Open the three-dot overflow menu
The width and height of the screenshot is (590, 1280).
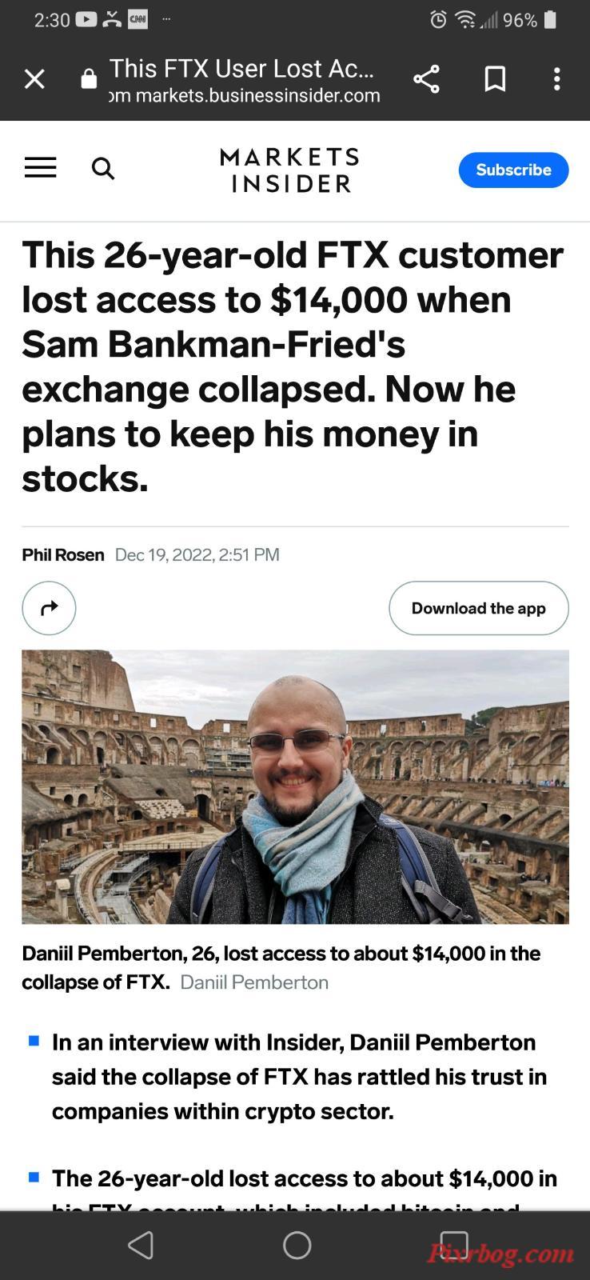pos(557,79)
